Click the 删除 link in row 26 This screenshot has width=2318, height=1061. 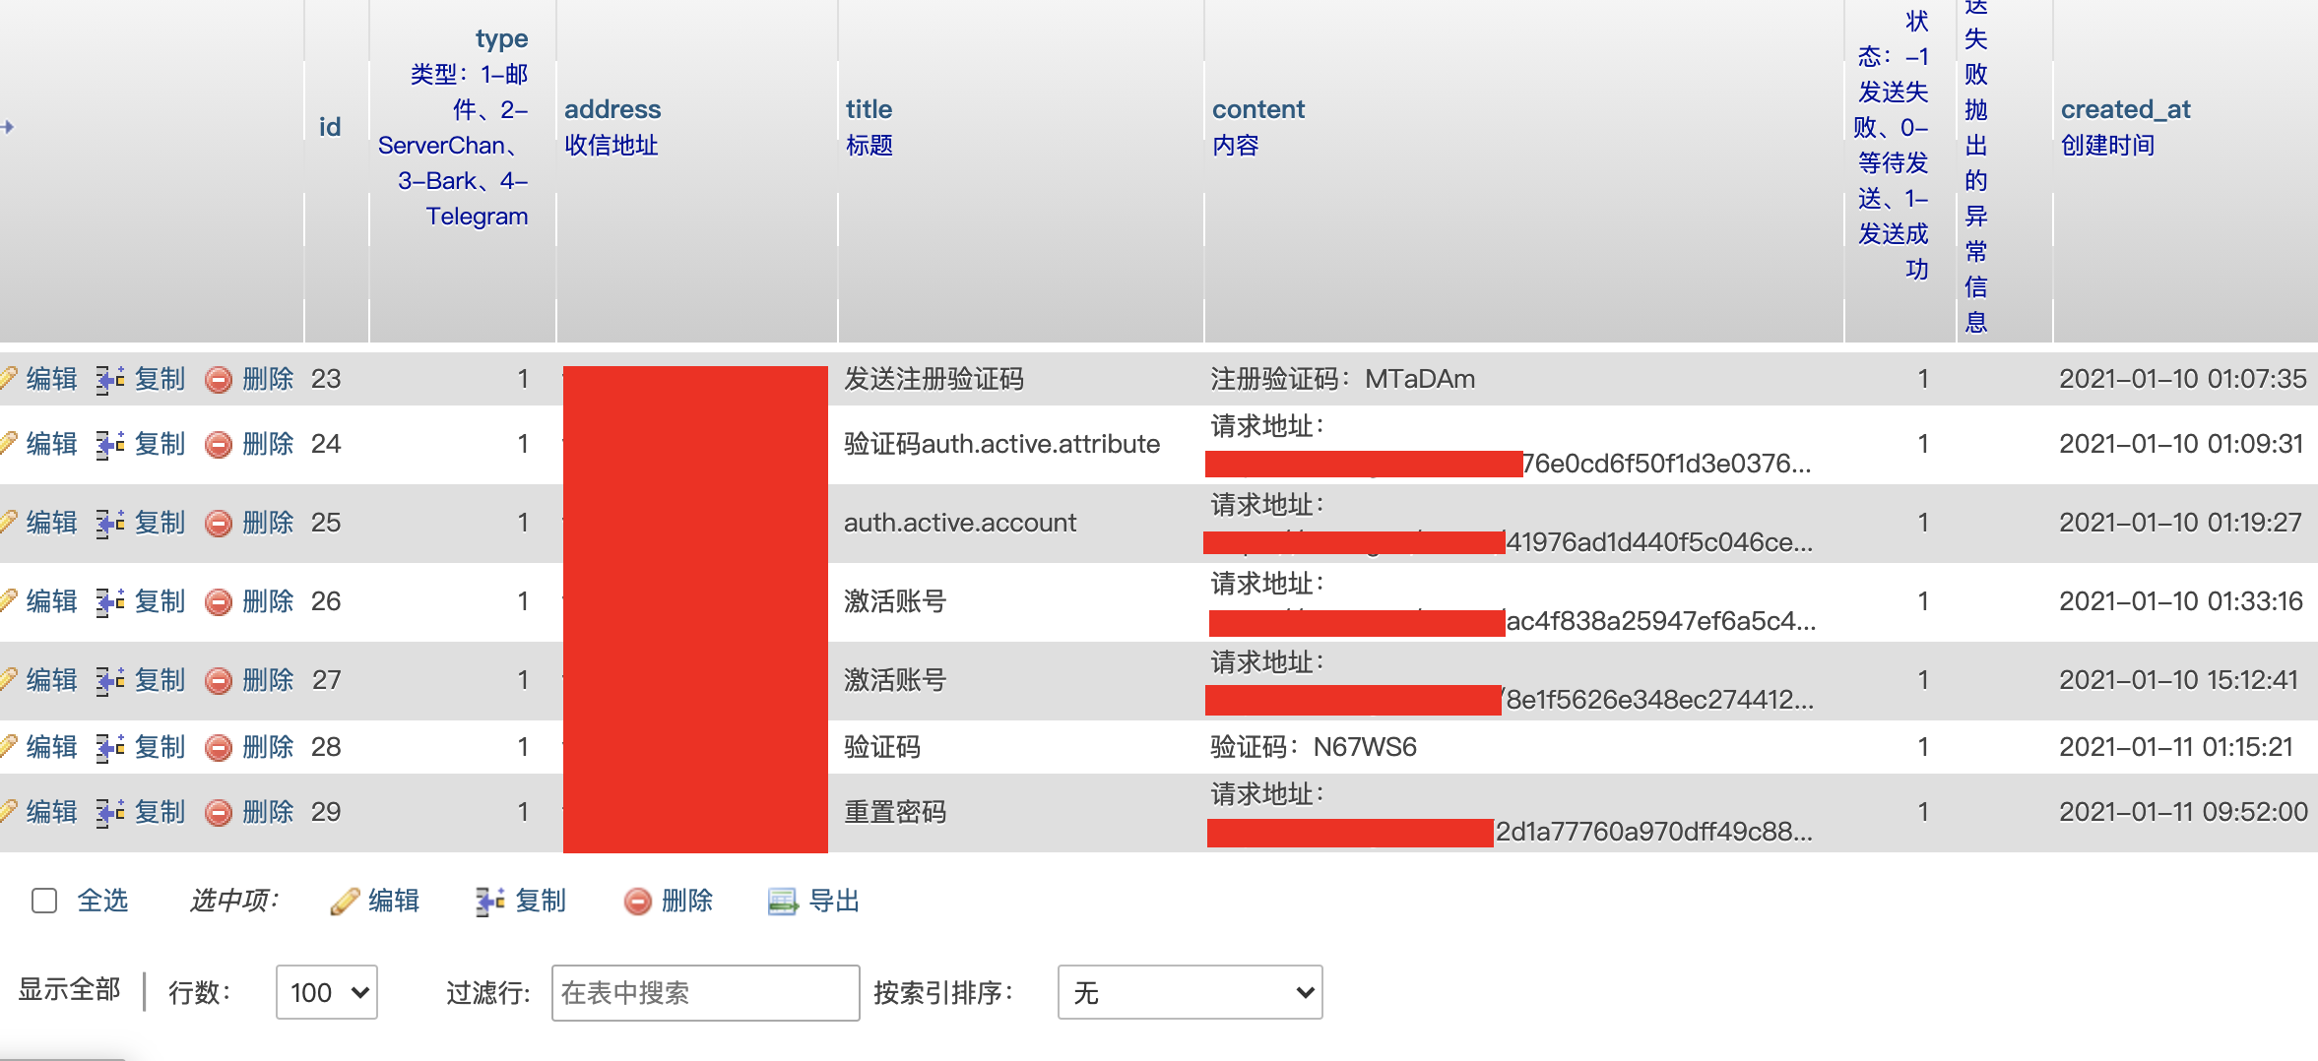pos(268,601)
